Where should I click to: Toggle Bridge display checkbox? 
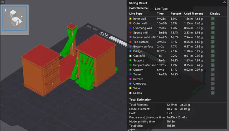[x=213, y=51]
